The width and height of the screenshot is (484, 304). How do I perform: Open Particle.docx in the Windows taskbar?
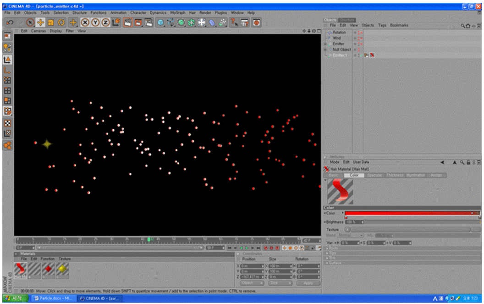[x=53, y=298]
